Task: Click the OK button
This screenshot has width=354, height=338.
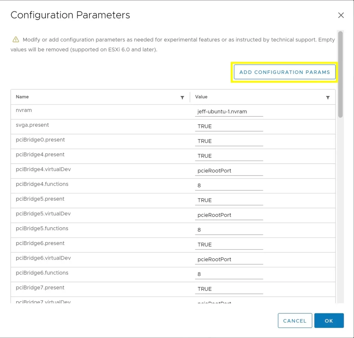Action: (329, 320)
